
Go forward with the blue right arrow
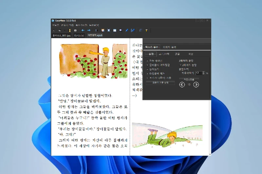point(89,30)
